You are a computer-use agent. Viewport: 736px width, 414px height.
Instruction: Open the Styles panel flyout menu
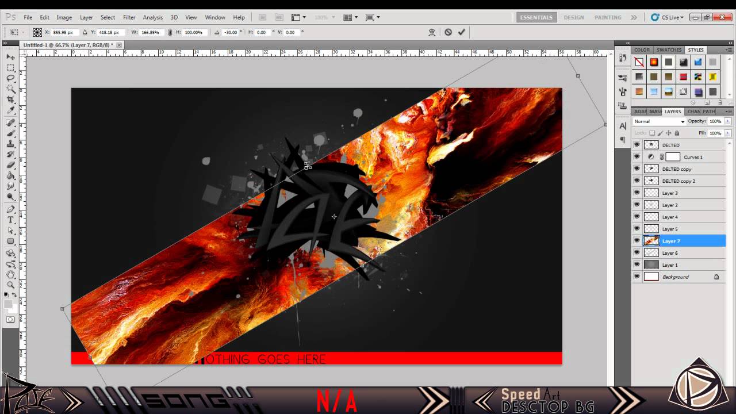click(730, 50)
